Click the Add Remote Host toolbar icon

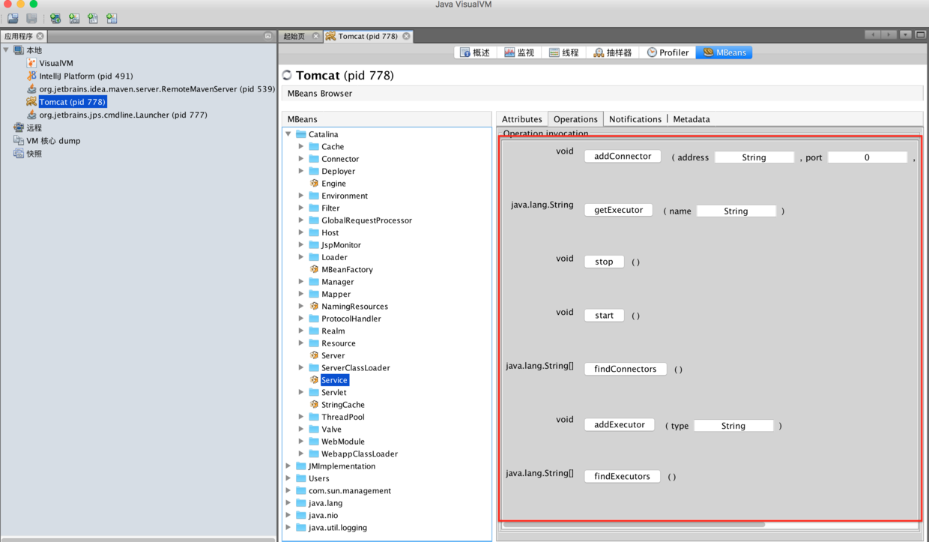55,18
